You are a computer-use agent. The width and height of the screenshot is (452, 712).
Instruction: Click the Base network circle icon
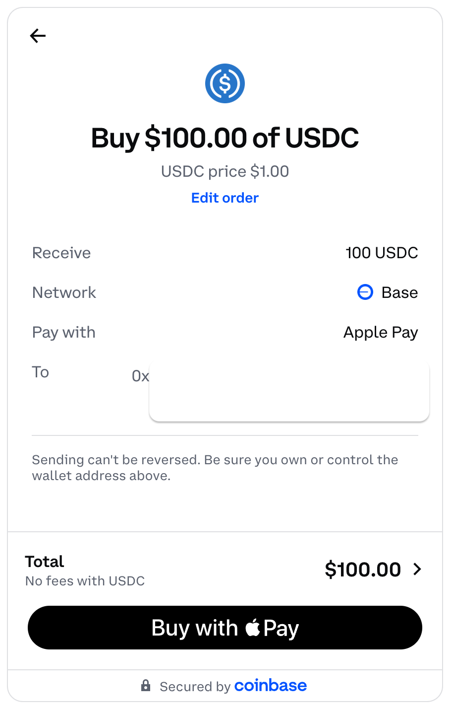pyautogui.click(x=365, y=292)
